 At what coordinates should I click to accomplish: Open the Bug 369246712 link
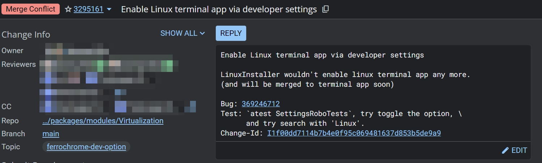point(261,104)
